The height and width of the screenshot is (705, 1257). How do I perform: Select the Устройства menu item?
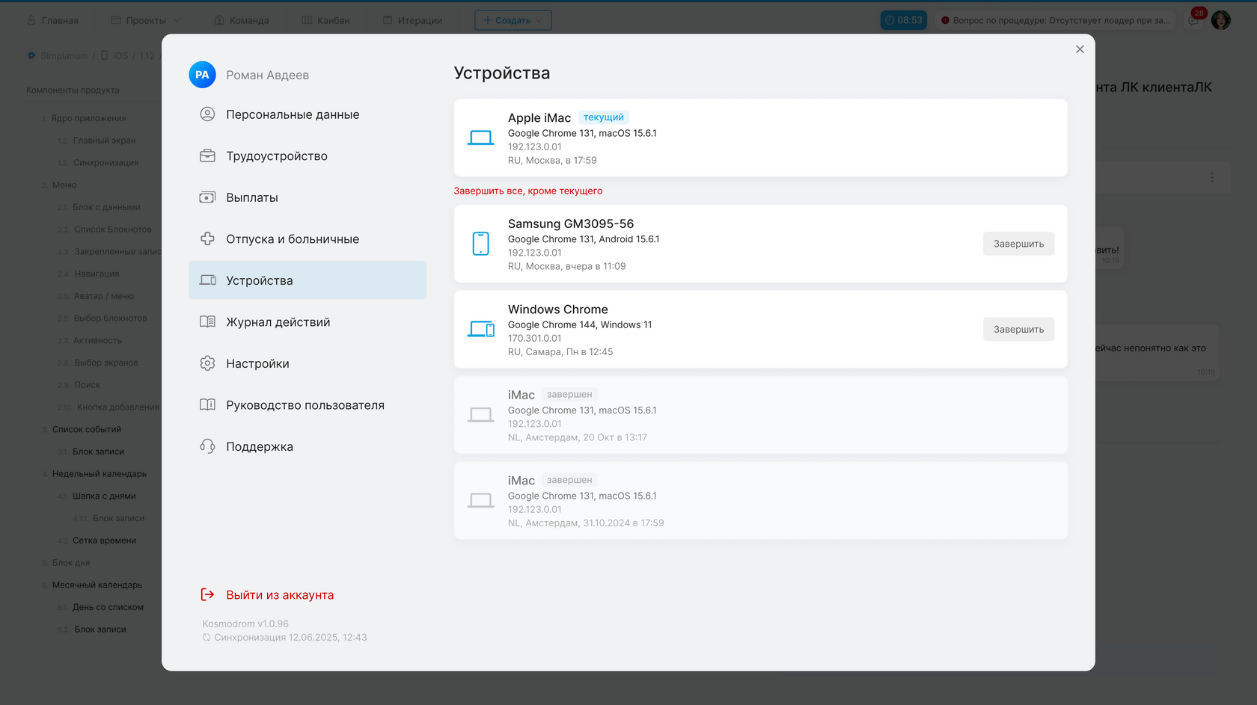[x=308, y=280]
